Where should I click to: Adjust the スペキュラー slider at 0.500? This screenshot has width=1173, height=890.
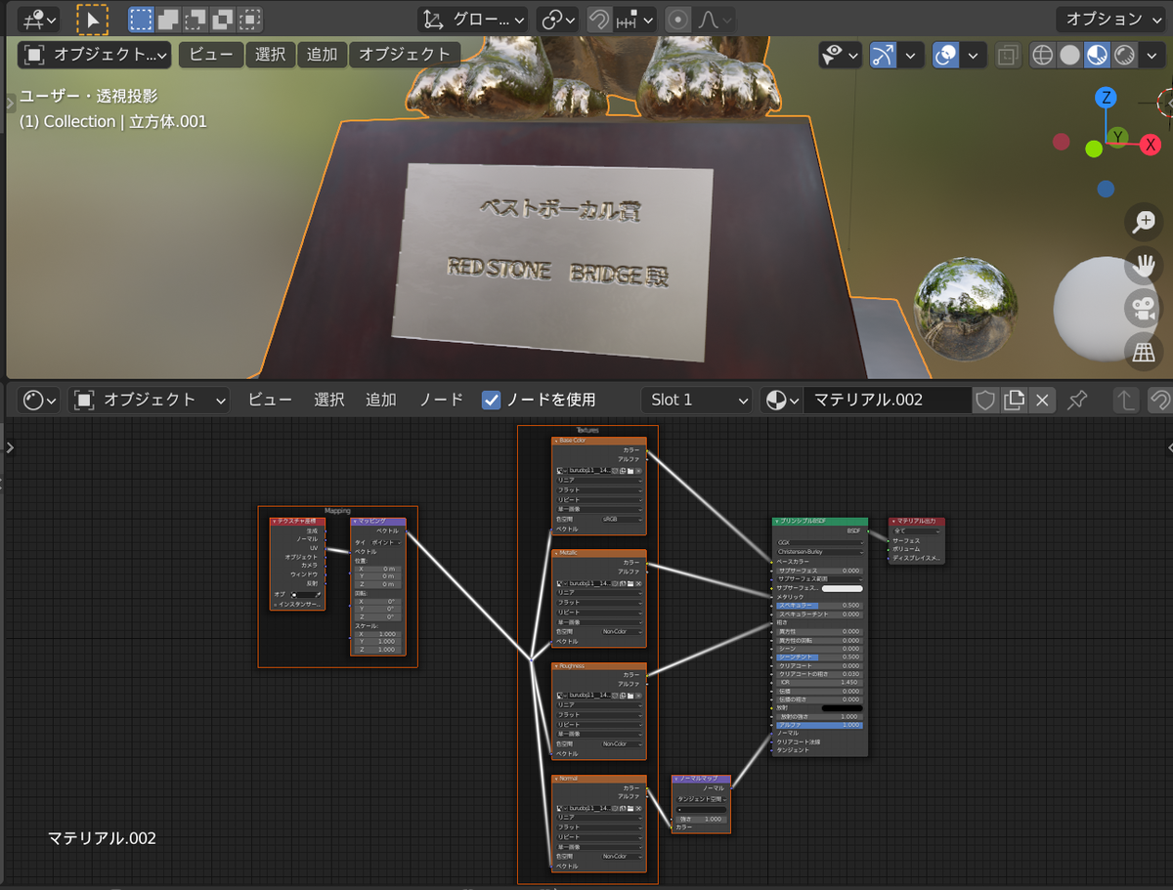(x=819, y=605)
